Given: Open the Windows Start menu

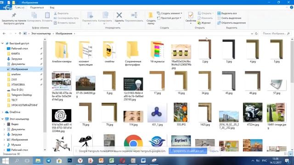Looking at the screenshot, I should 5,161.
